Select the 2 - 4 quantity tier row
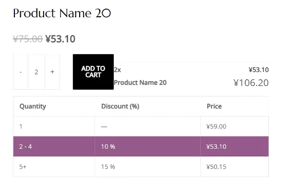 141,146
